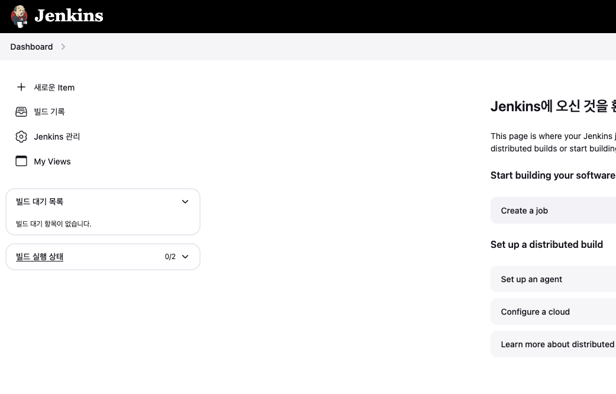The width and height of the screenshot is (616, 394).
Task: Click Create a job
Action: [x=553, y=211]
